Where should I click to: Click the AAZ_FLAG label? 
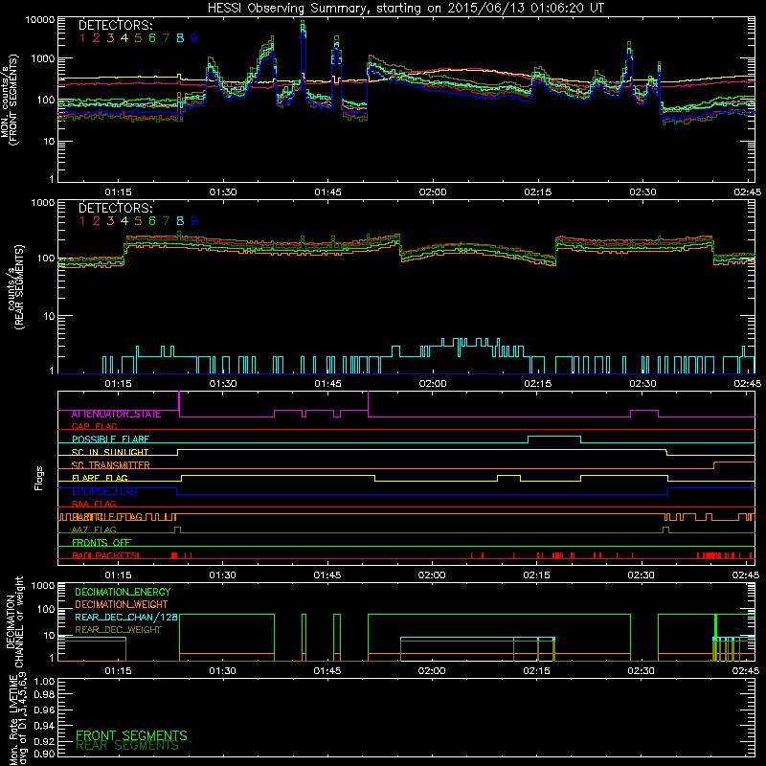94,529
